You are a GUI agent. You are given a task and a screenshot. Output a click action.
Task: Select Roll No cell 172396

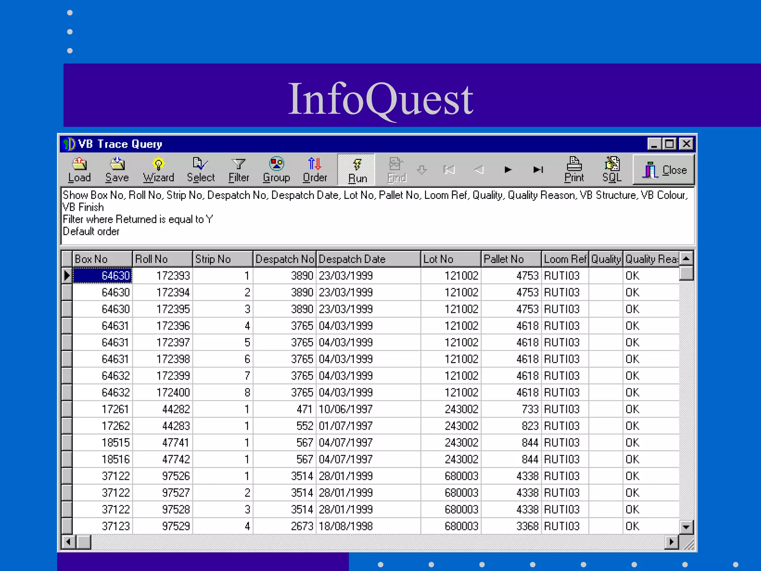(162, 326)
